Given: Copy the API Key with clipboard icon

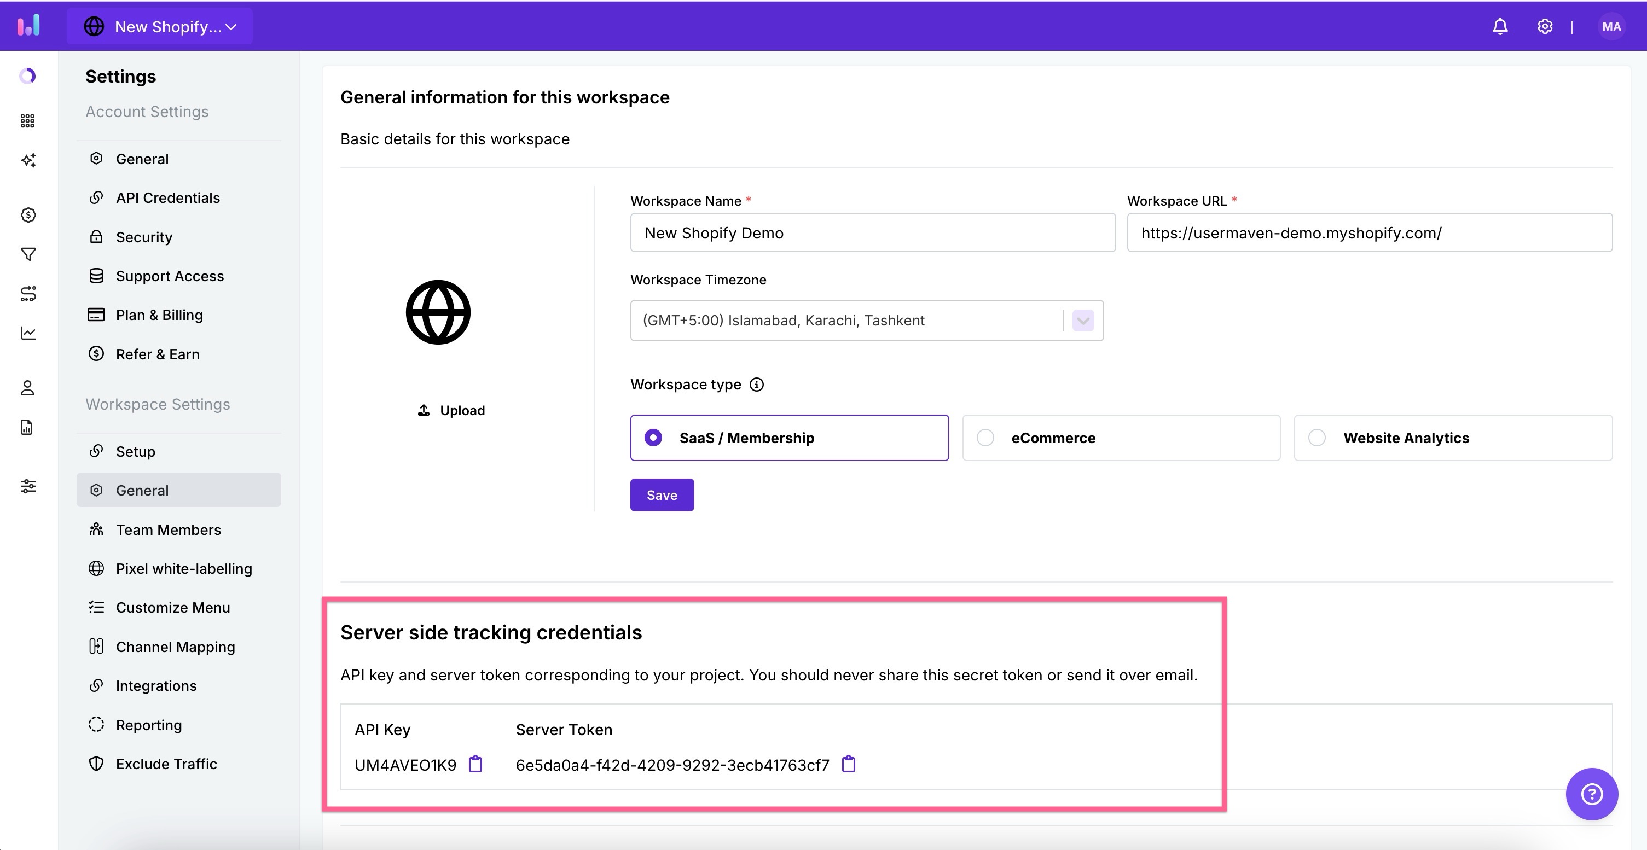Looking at the screenshot, I should [x=475, y=764].
